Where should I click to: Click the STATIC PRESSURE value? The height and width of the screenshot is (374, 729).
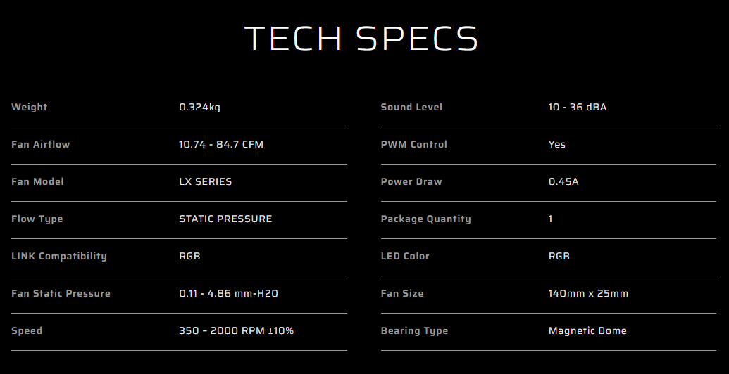click(225, 219)
